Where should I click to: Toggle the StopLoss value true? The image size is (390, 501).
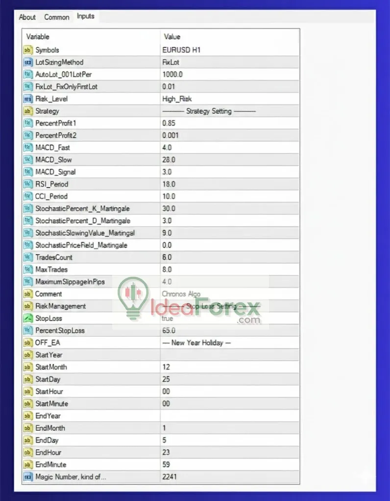coord(168,319)
